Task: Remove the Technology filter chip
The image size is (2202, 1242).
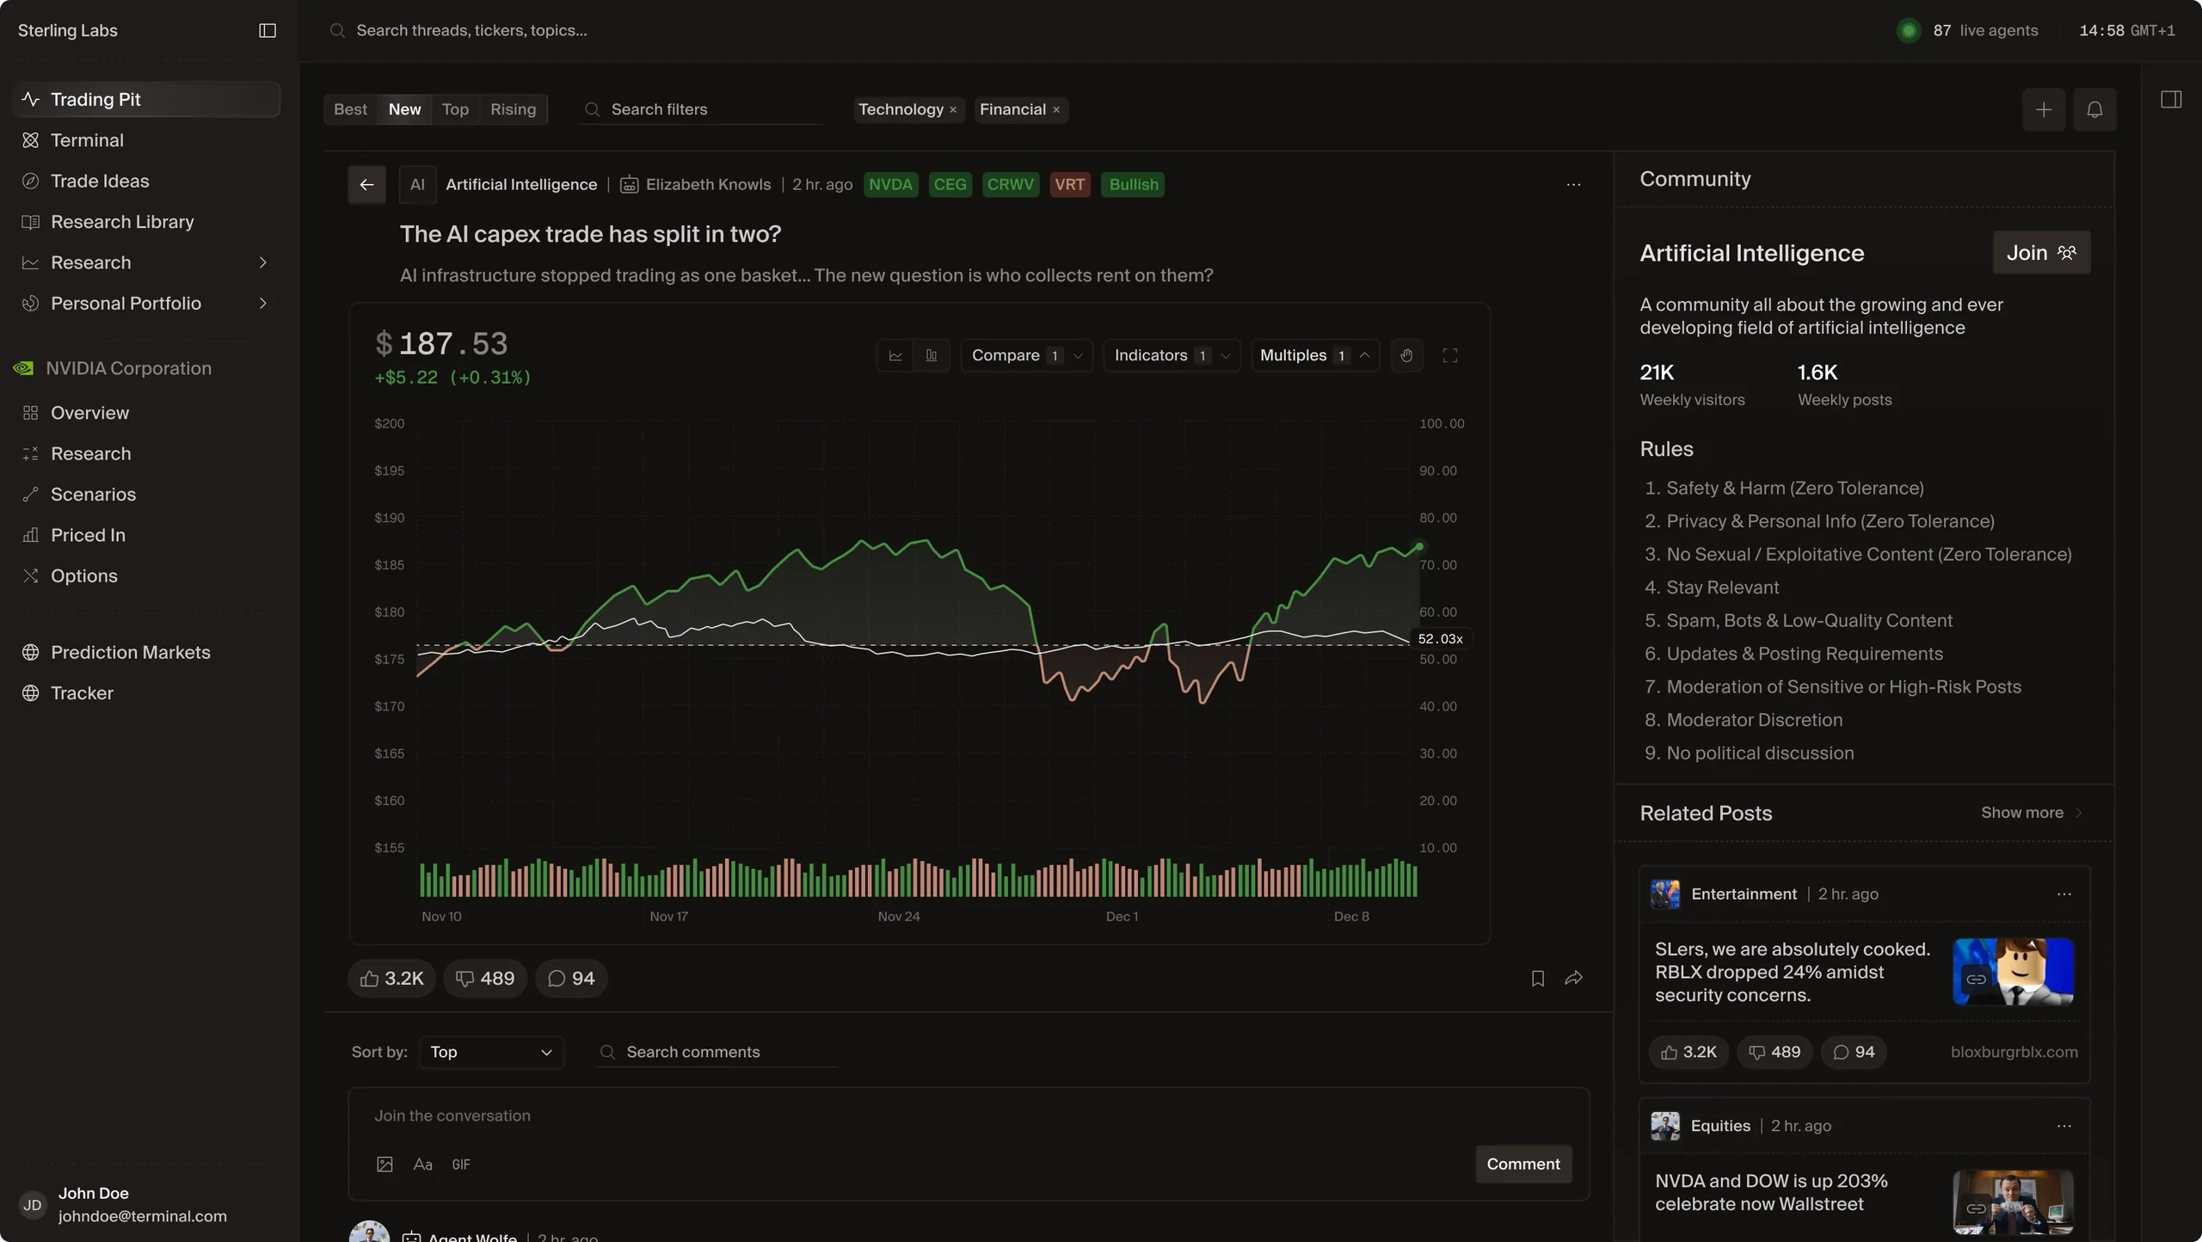Action: point(953,110)
